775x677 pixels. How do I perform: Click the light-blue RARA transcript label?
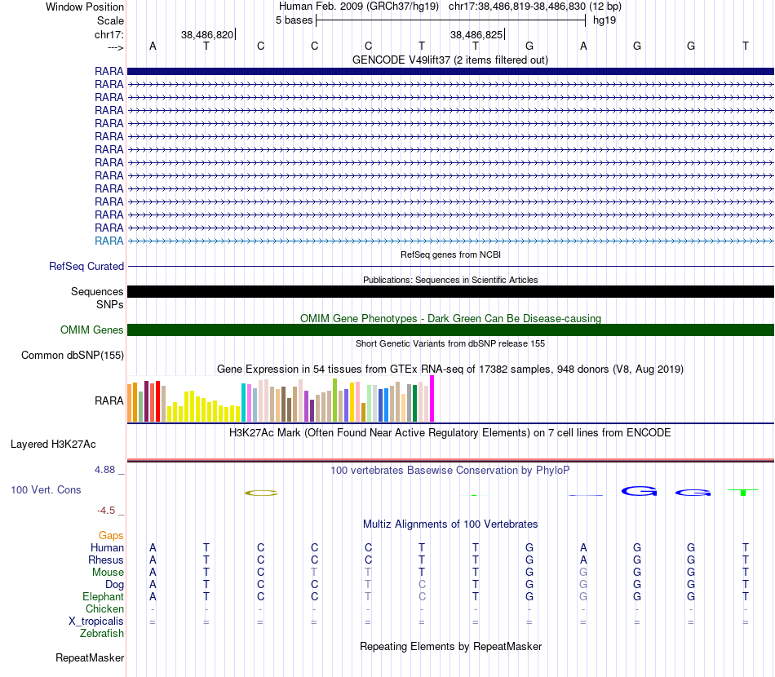108,241
